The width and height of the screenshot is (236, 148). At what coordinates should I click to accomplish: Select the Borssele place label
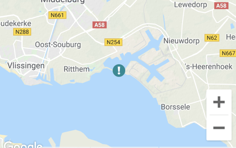(x=176, y=107)
